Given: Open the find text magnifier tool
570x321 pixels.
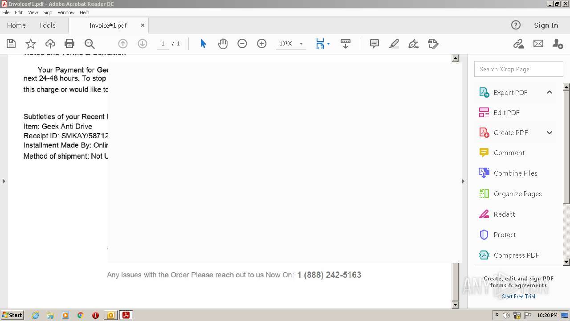Looking at the screenshot, I should pos(90,44).
